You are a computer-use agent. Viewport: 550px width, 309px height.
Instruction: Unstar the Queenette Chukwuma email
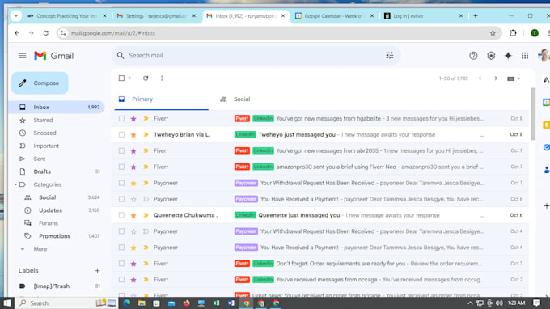(133, 215)
